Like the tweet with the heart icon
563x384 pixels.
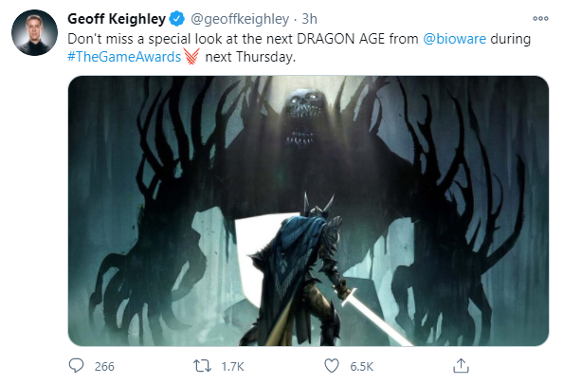(332, 366)
